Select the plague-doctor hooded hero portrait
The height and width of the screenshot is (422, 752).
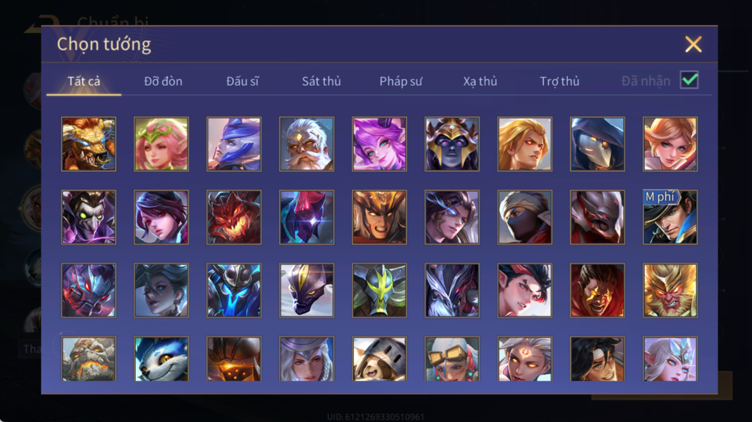tap(597, 144)
